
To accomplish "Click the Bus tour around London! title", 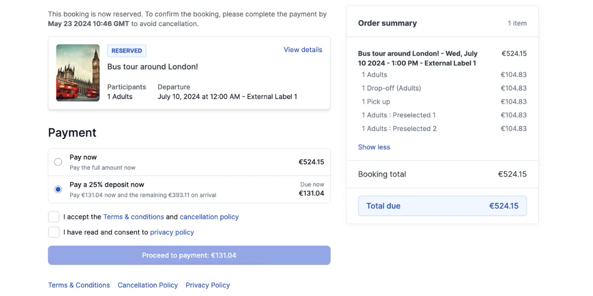I will click(x=153, y=67).
